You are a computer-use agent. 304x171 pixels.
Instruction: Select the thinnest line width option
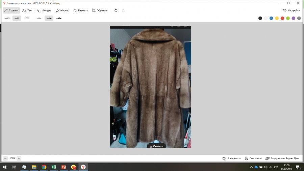pos(39,18)
